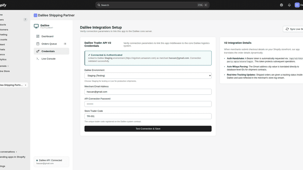Click the Credentials key icon
The height and width of the screenshot is (170, 303).
[38, 51]
